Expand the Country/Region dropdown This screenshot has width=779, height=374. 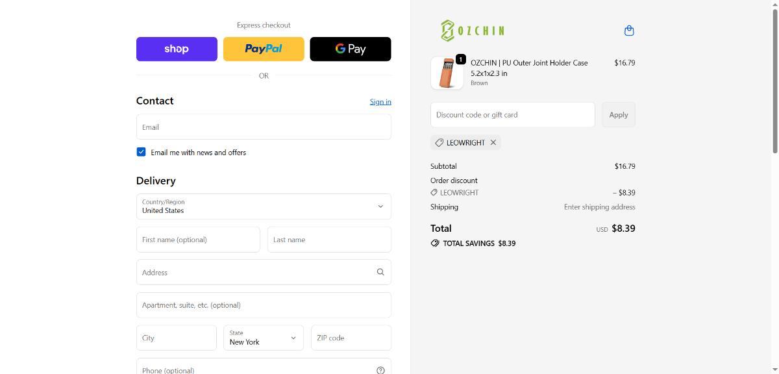(264, 206)
